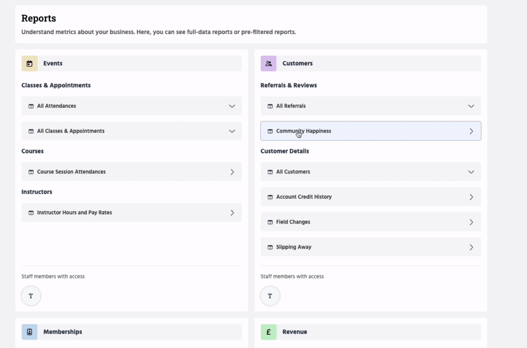Click the Events calendar icon
The width and height of the screenshot is (527, 348).
pyautogui.click(x=30, y=64)
